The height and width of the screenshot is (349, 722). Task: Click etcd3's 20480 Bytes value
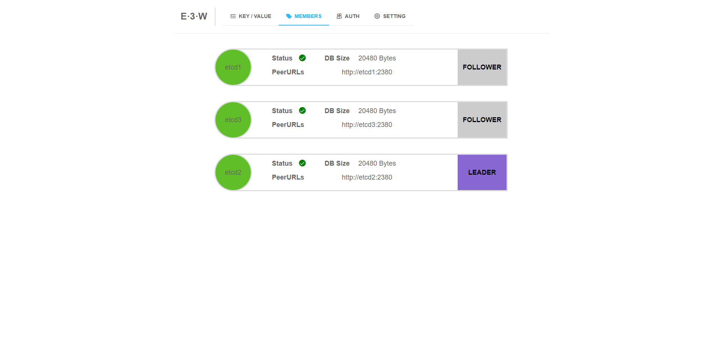(377, 111)
